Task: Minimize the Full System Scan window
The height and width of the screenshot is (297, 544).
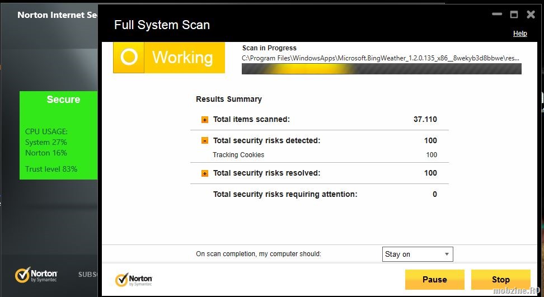Action: coord(496,15)
